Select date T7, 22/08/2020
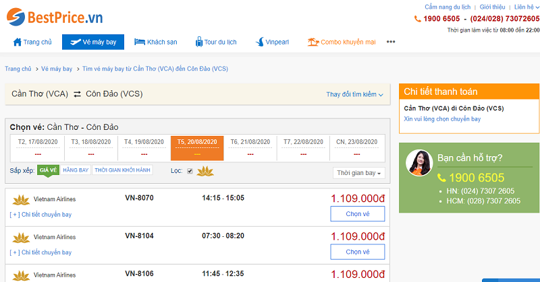The height and width of the screenshot is (282, 540). click(303, 148)
